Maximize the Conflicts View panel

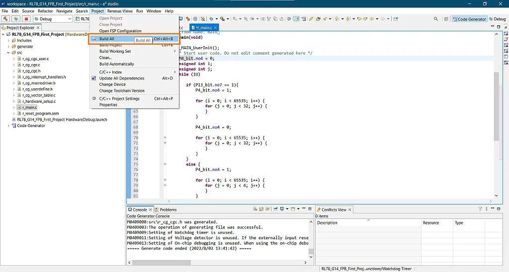click(499, 209)
